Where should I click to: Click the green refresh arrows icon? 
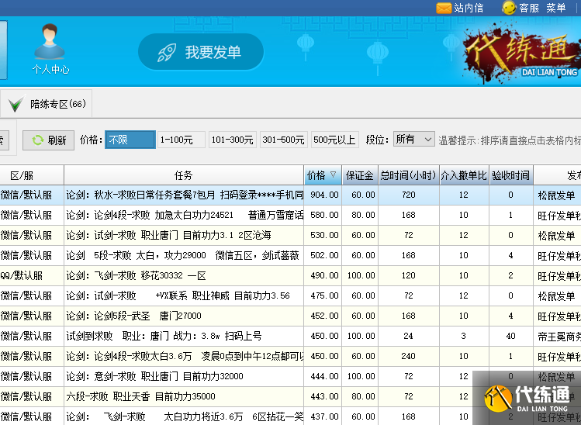tap(36, 140)
